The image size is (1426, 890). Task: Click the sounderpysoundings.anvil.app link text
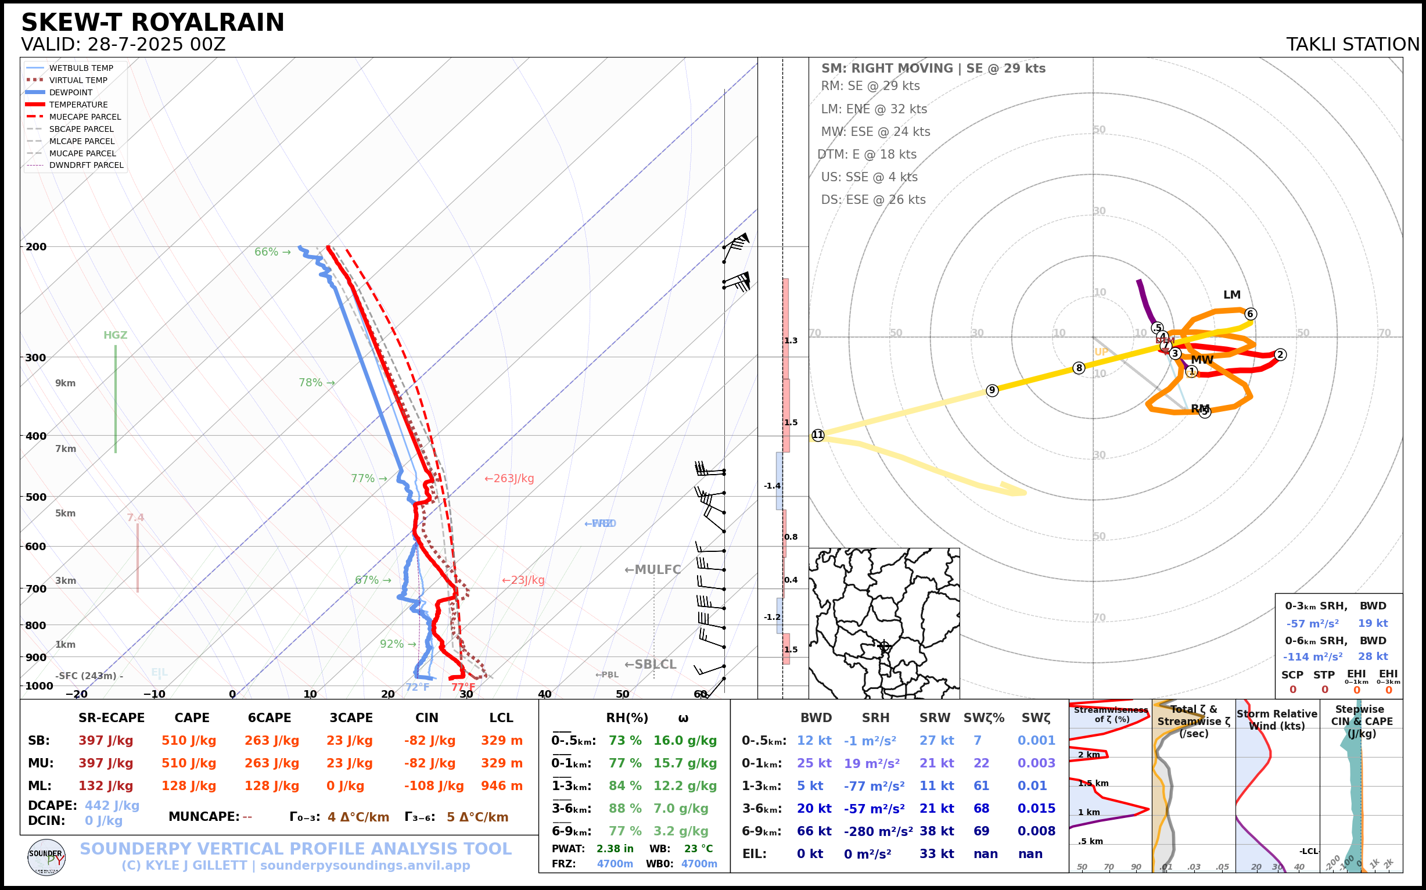(365, 866)
